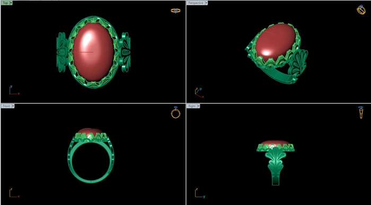Open the Top viewport dropdown arrow
This screenshot has width=371, height=205.
11,3
